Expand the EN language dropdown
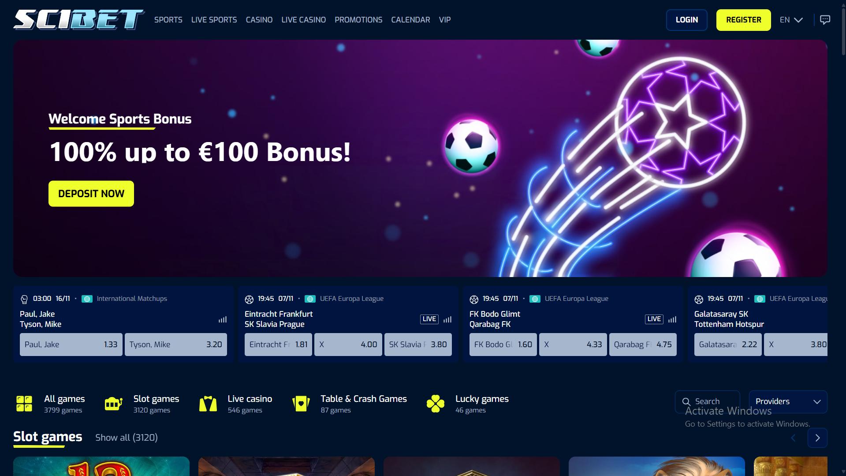Viewport: 846px width, 476px height. pyautogui.click(x=791, y=20)
